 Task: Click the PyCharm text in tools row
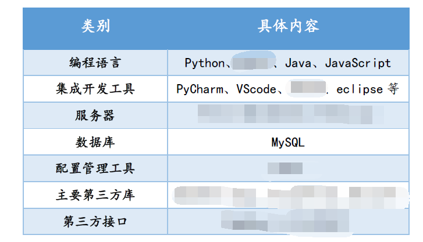pyautogui.click(x=200, y=89)
